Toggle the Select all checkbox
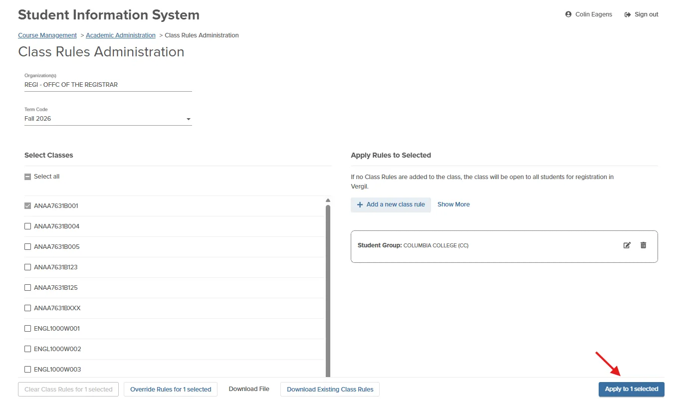 27,177
